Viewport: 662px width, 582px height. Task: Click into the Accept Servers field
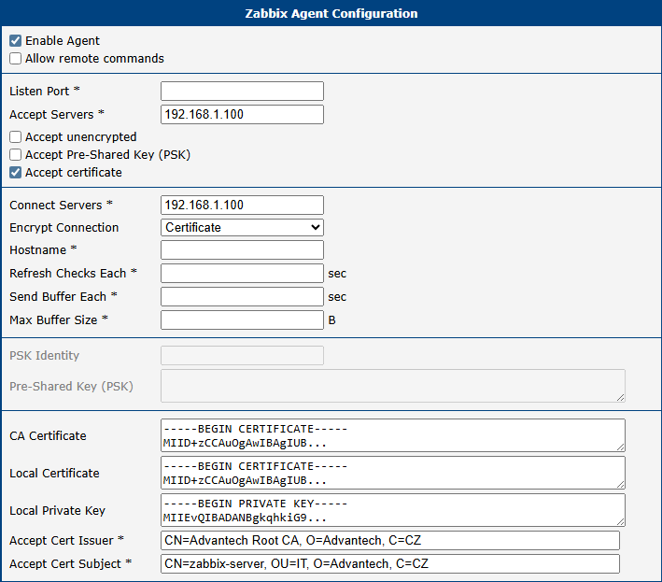pos(243,115)
